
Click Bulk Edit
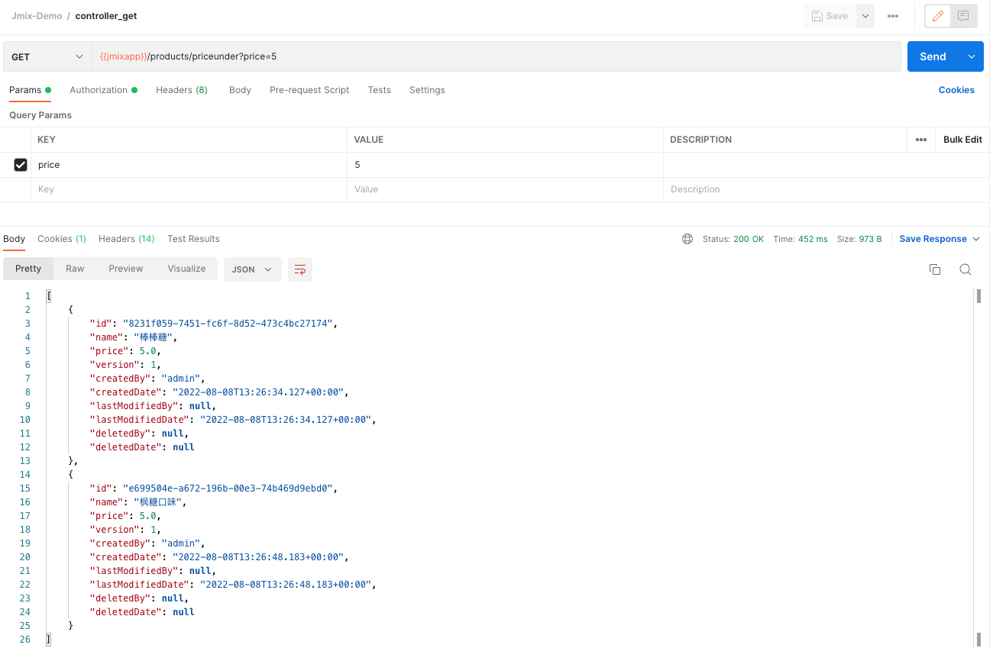click(962, 140)
